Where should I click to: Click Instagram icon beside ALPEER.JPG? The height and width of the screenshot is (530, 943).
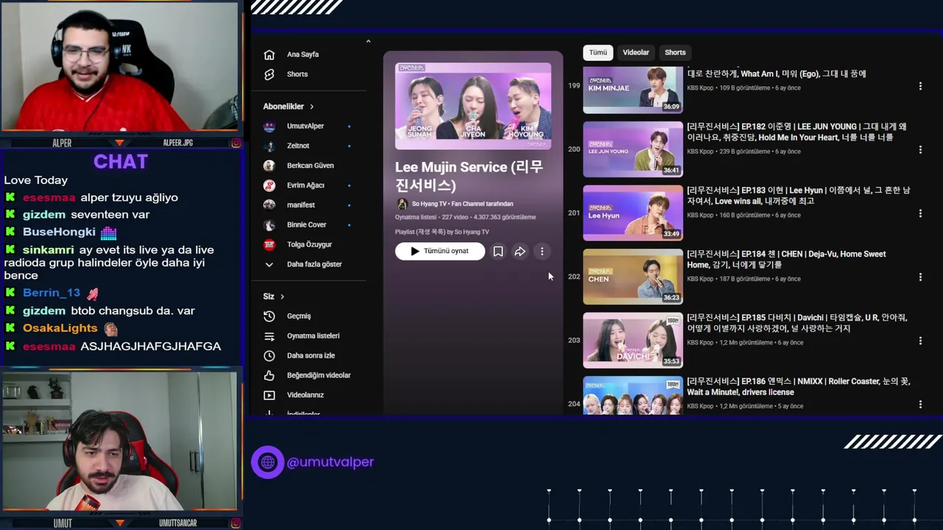(x=236, y=143)
